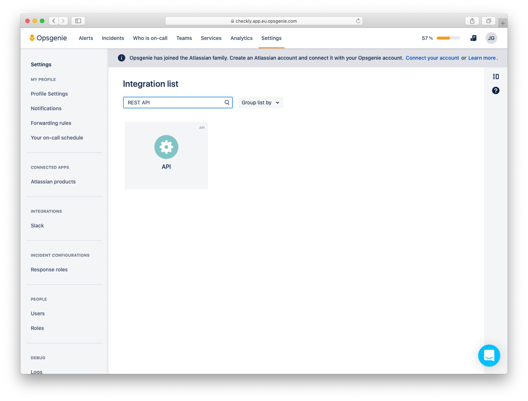
Task: Switch to the Analytics tab
Action: pyautogui.click(x=241, y=38)
